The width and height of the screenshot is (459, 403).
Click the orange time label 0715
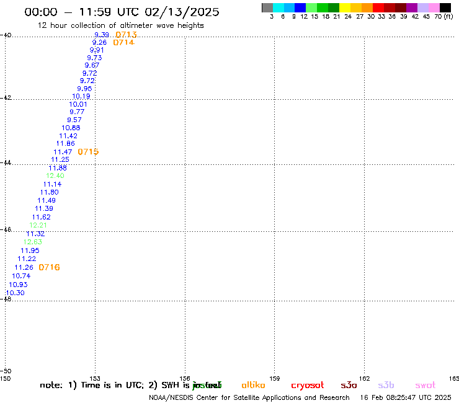(x=88, y=152)
